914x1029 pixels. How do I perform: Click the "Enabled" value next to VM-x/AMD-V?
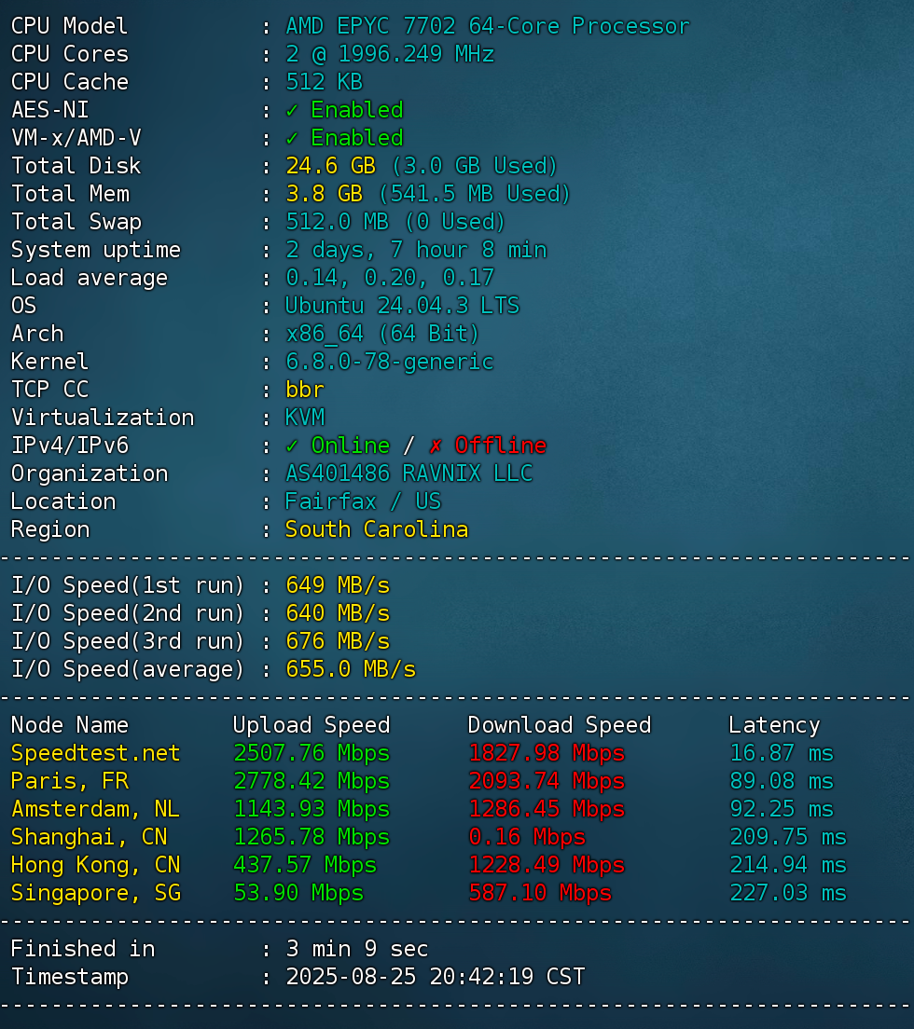click(356, 139)
